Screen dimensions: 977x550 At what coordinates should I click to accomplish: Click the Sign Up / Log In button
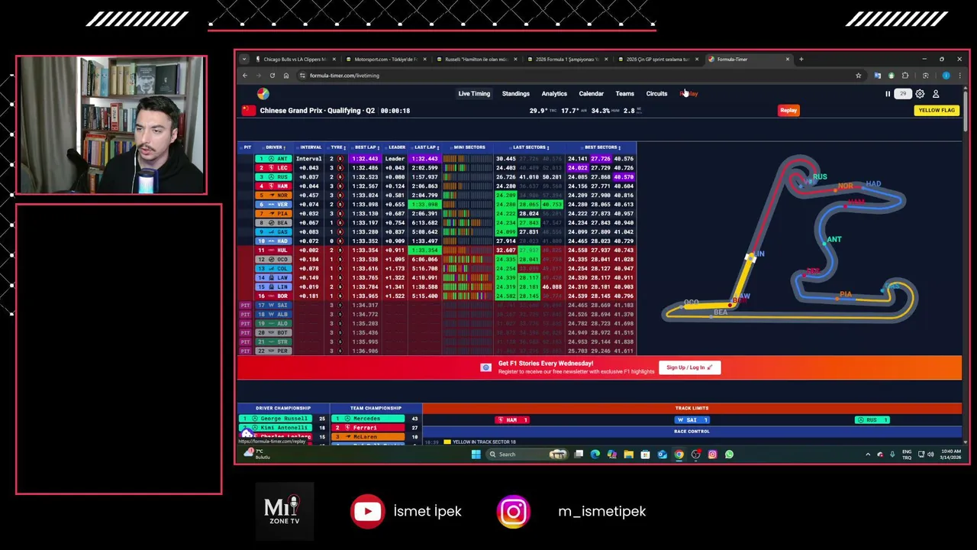coord(689,367)
